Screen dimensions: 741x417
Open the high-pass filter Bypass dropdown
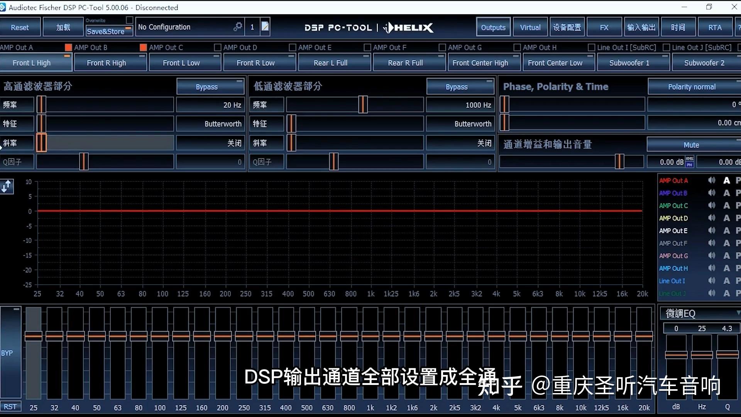point(210,86)
